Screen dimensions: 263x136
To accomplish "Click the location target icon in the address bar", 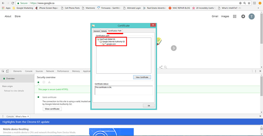I will coord(240,3).
